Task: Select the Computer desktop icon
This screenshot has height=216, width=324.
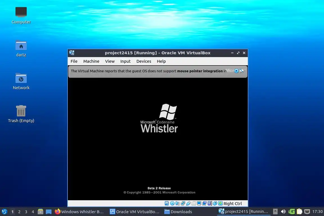Action: pyautogui.click(x=21, y=15)
